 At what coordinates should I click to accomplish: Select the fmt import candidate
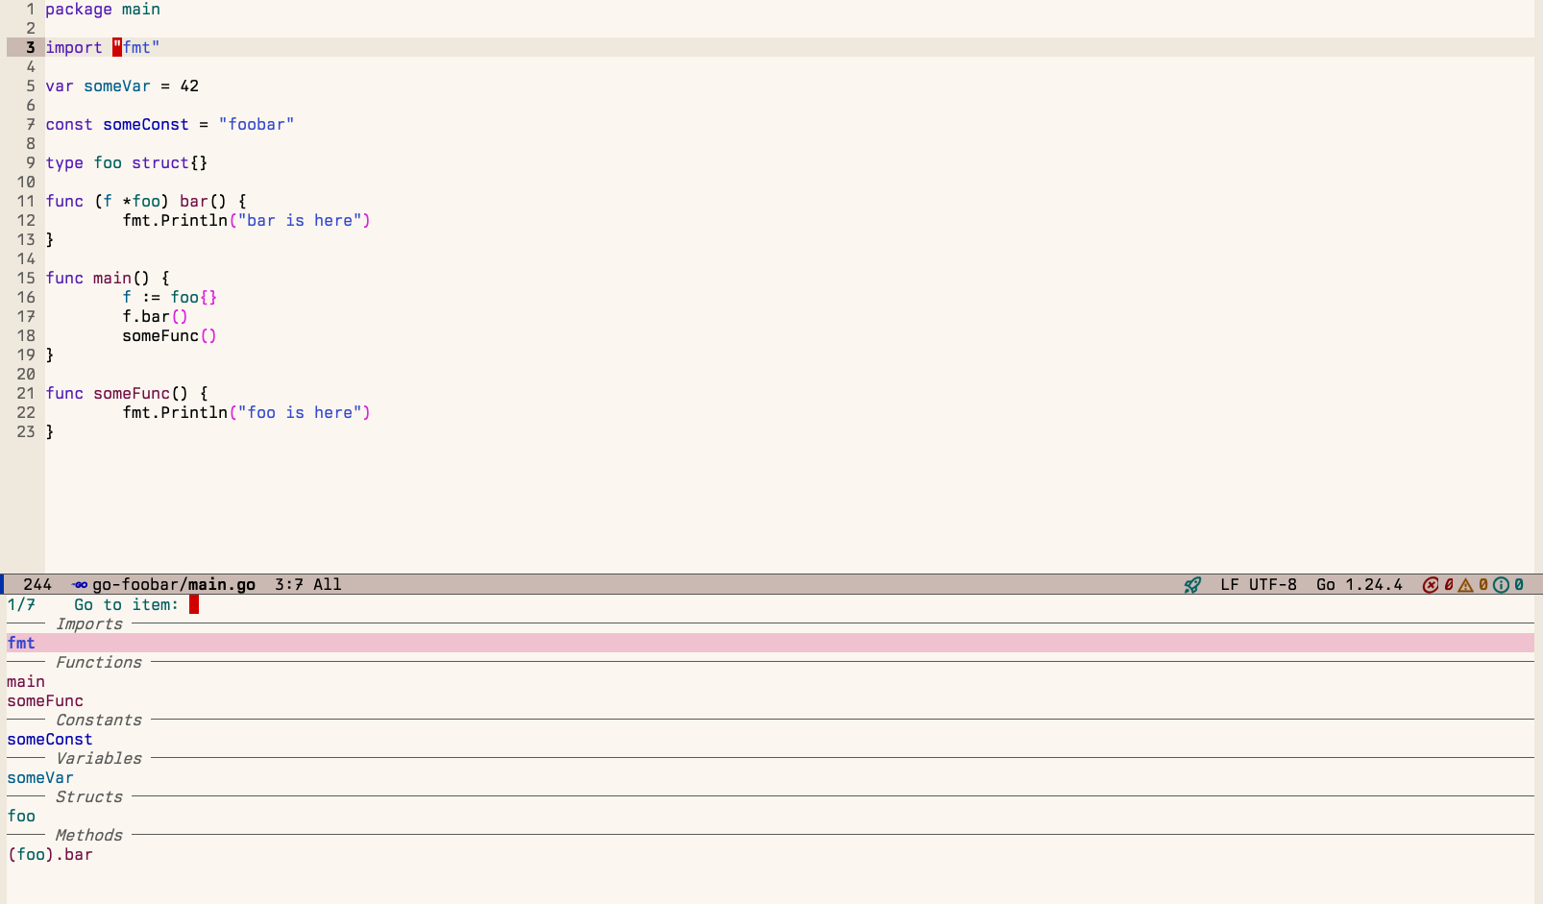click(x=771, y=643)
